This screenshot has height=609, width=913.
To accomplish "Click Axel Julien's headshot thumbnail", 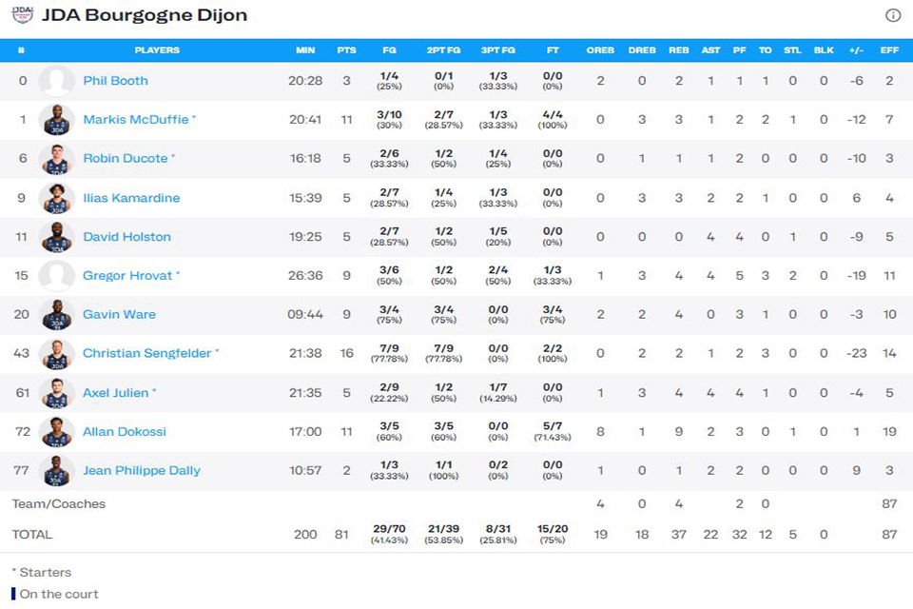I will 56,393.
